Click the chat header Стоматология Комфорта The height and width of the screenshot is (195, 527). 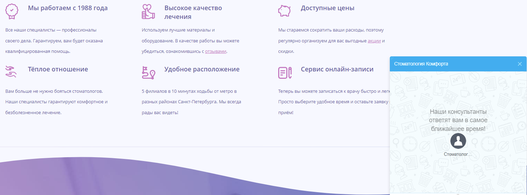(421, 64)
